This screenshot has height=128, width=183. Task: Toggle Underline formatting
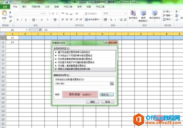(26, 20)
